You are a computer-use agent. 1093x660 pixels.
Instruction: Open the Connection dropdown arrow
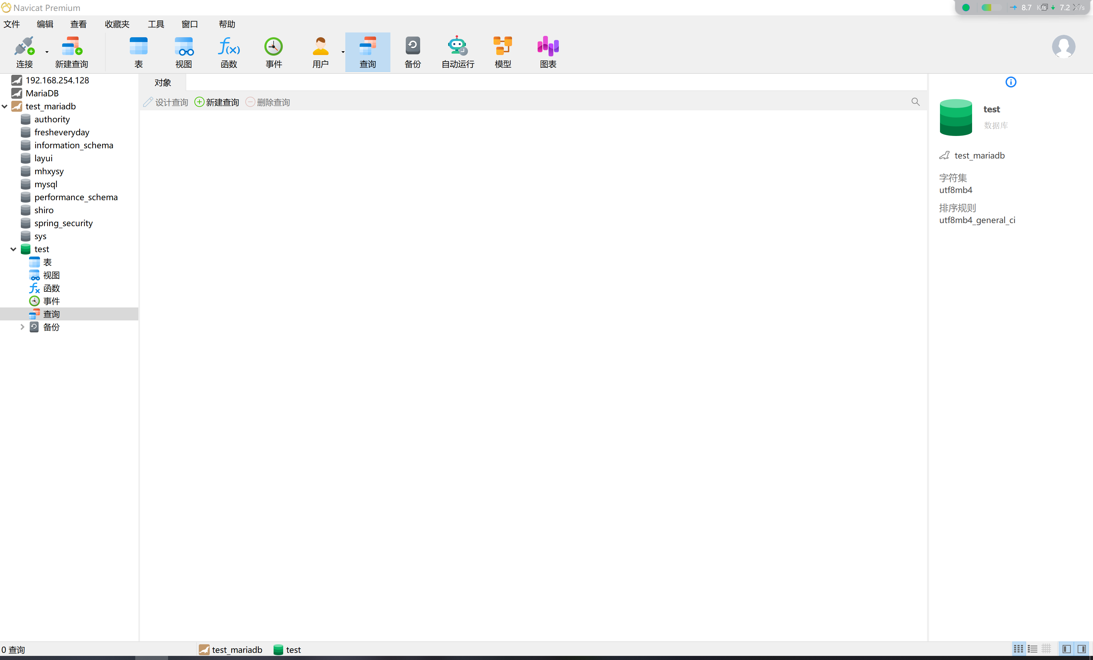point(46,52)
